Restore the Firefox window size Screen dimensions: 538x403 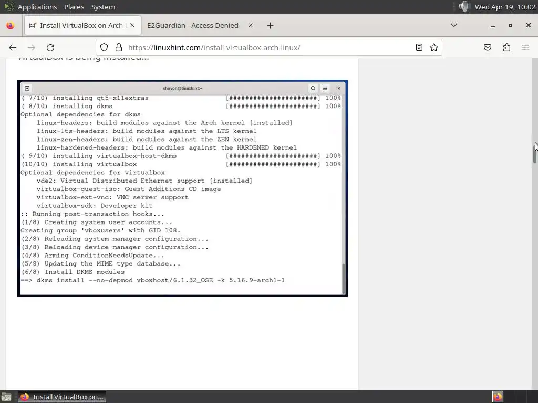click(511, 25)
